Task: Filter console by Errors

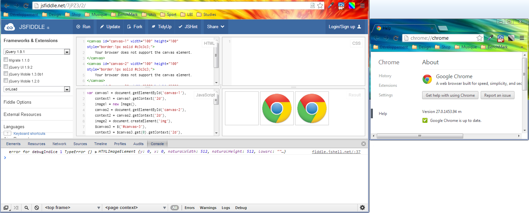Action: [190, 208]
